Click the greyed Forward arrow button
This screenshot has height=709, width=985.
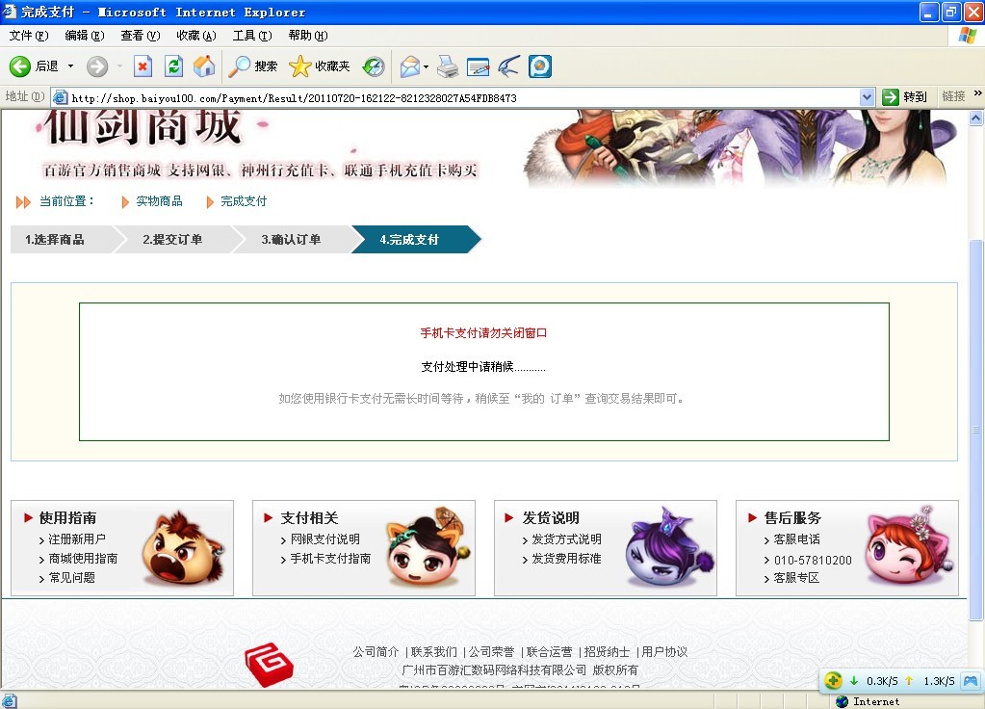pos(96,66)
